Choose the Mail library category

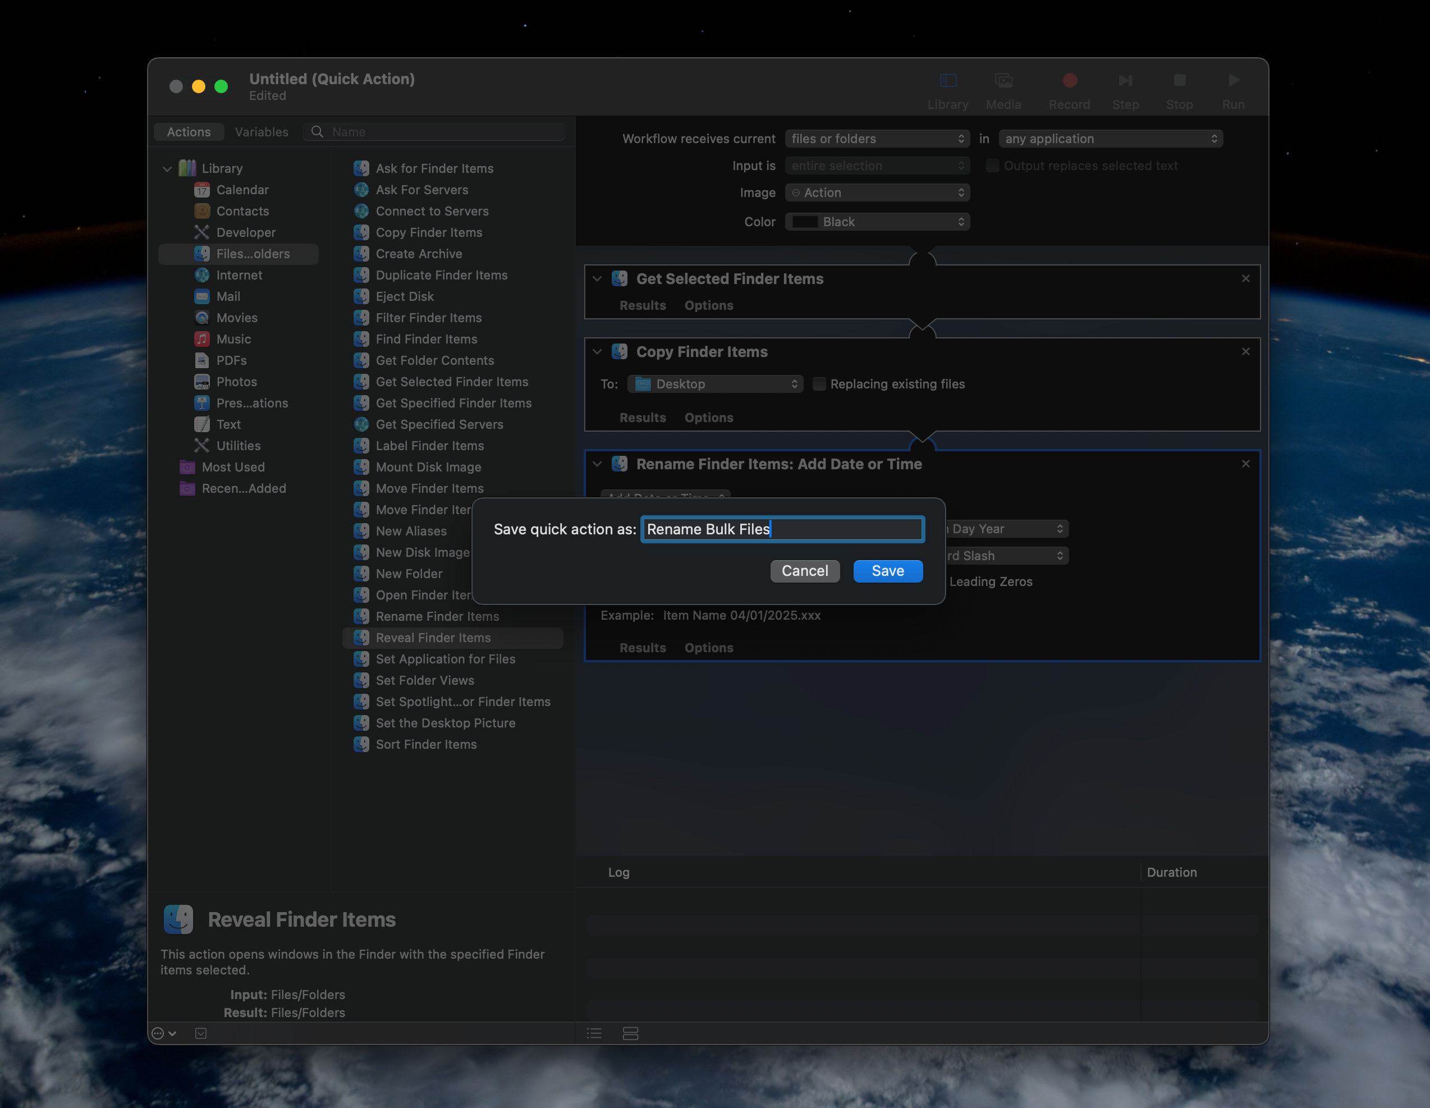[x=228, y=296]
